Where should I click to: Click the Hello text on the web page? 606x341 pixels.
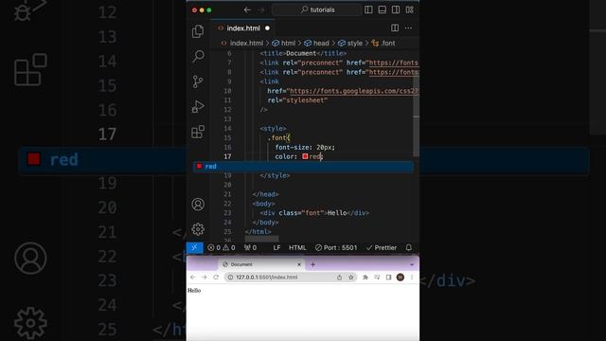(x=194, y=291)
